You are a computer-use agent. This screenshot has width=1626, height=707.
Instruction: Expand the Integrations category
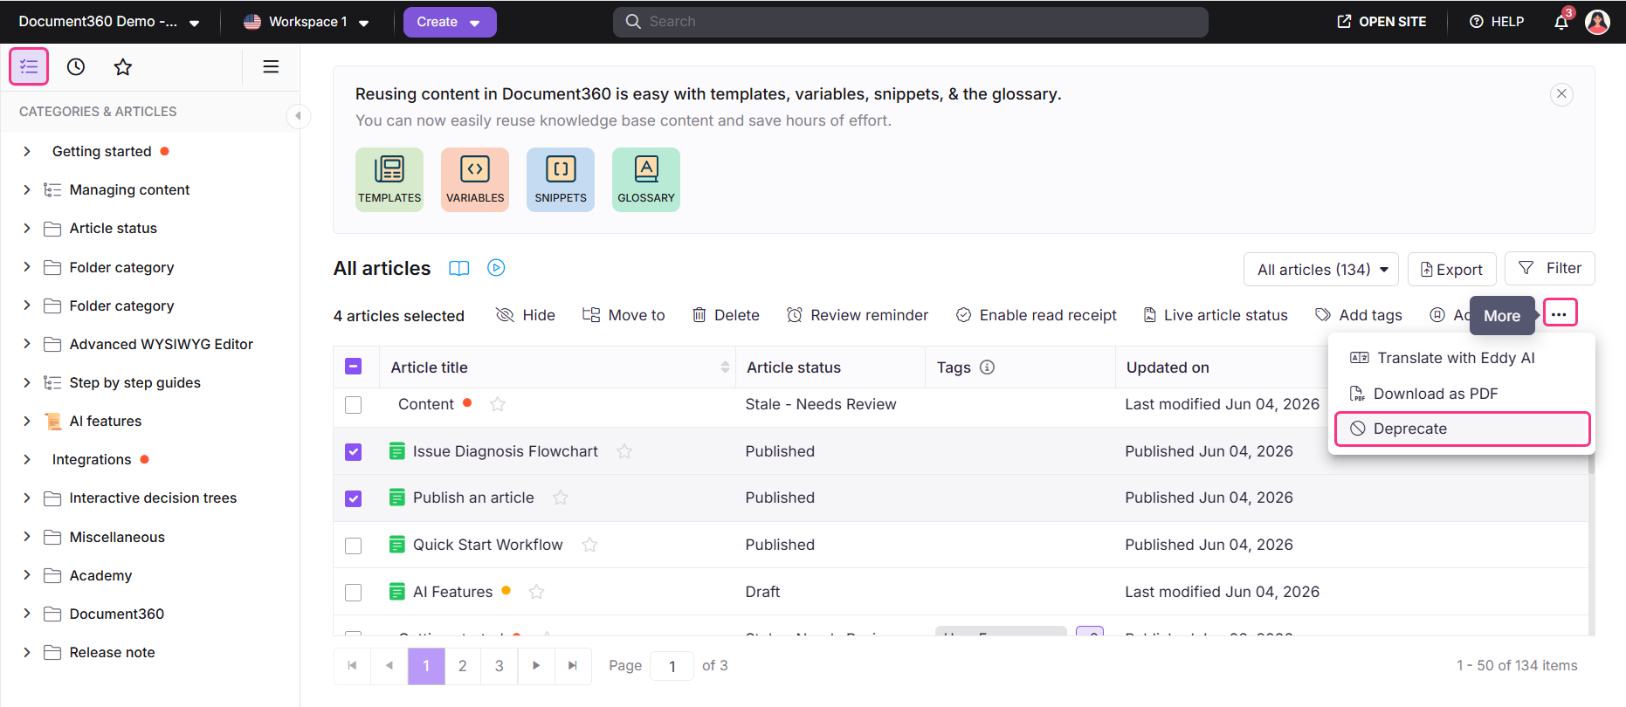click(27, 459)
